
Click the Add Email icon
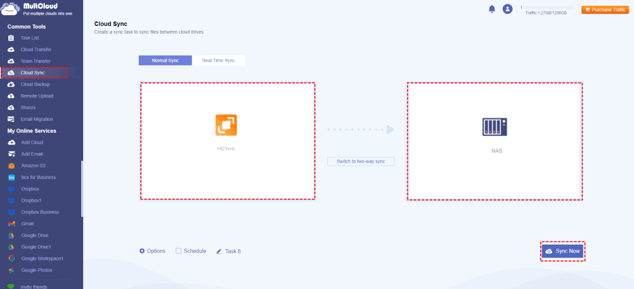tap(11, 154)
